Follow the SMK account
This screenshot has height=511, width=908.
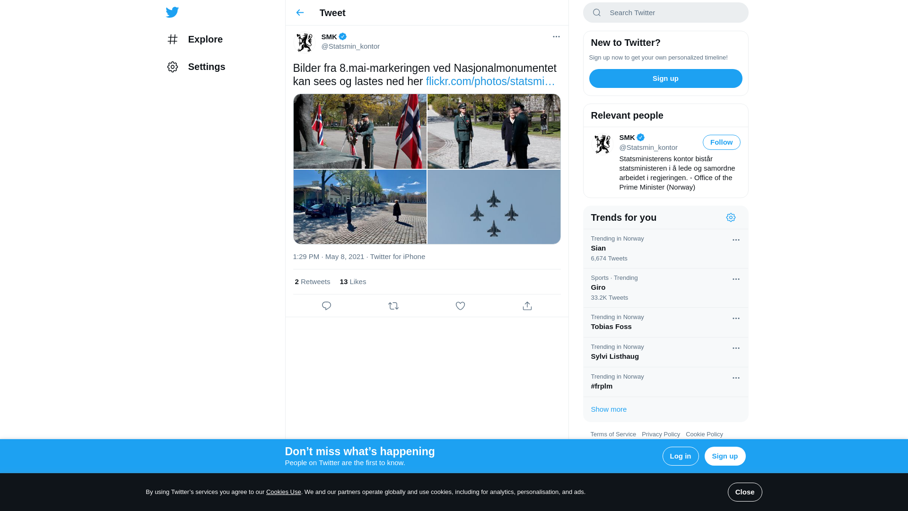click(721, 142)
